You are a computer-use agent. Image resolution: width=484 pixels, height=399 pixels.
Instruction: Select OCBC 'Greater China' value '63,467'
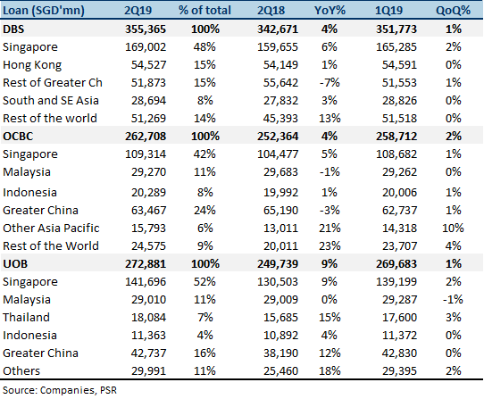tap(148, 211)
